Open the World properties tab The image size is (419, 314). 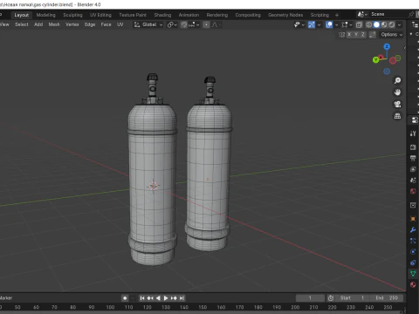413,191
